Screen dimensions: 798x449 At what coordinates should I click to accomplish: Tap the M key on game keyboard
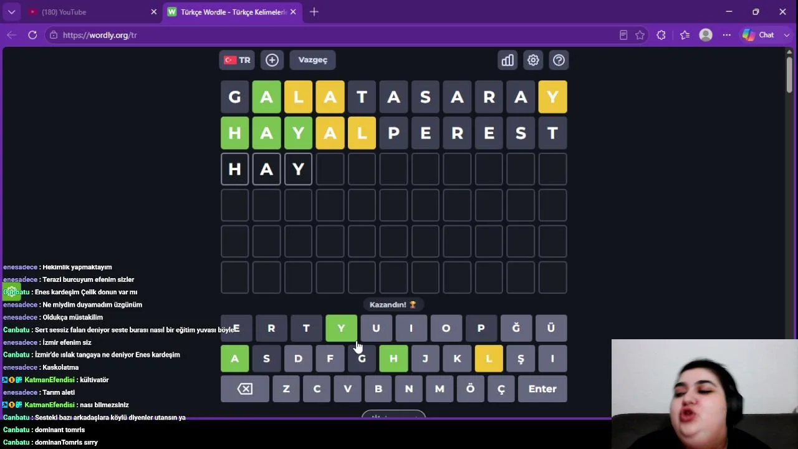pyautogui.click(x=440, y=389)
